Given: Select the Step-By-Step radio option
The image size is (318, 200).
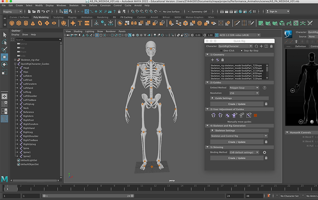Looking at the screenshot, I should tap(242, 50).
